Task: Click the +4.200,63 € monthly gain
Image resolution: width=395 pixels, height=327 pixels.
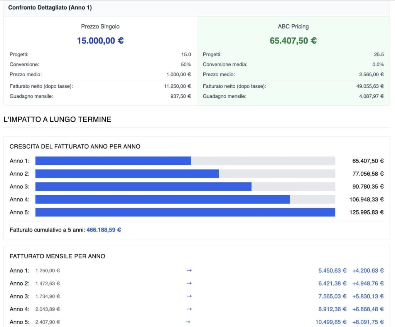Action: pos(368,270)
